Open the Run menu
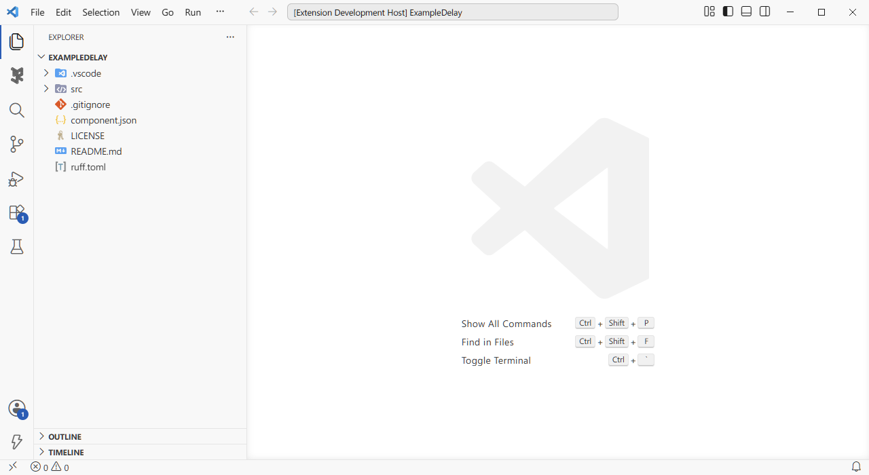869x475 pixels. 193,12
